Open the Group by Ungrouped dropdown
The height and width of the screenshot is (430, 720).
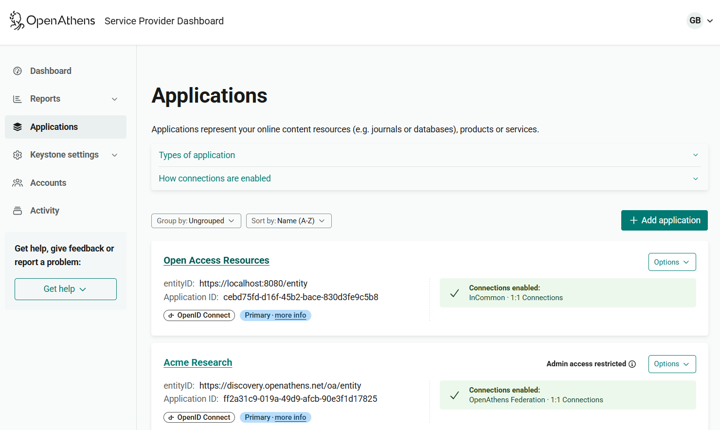coord(196,221)
